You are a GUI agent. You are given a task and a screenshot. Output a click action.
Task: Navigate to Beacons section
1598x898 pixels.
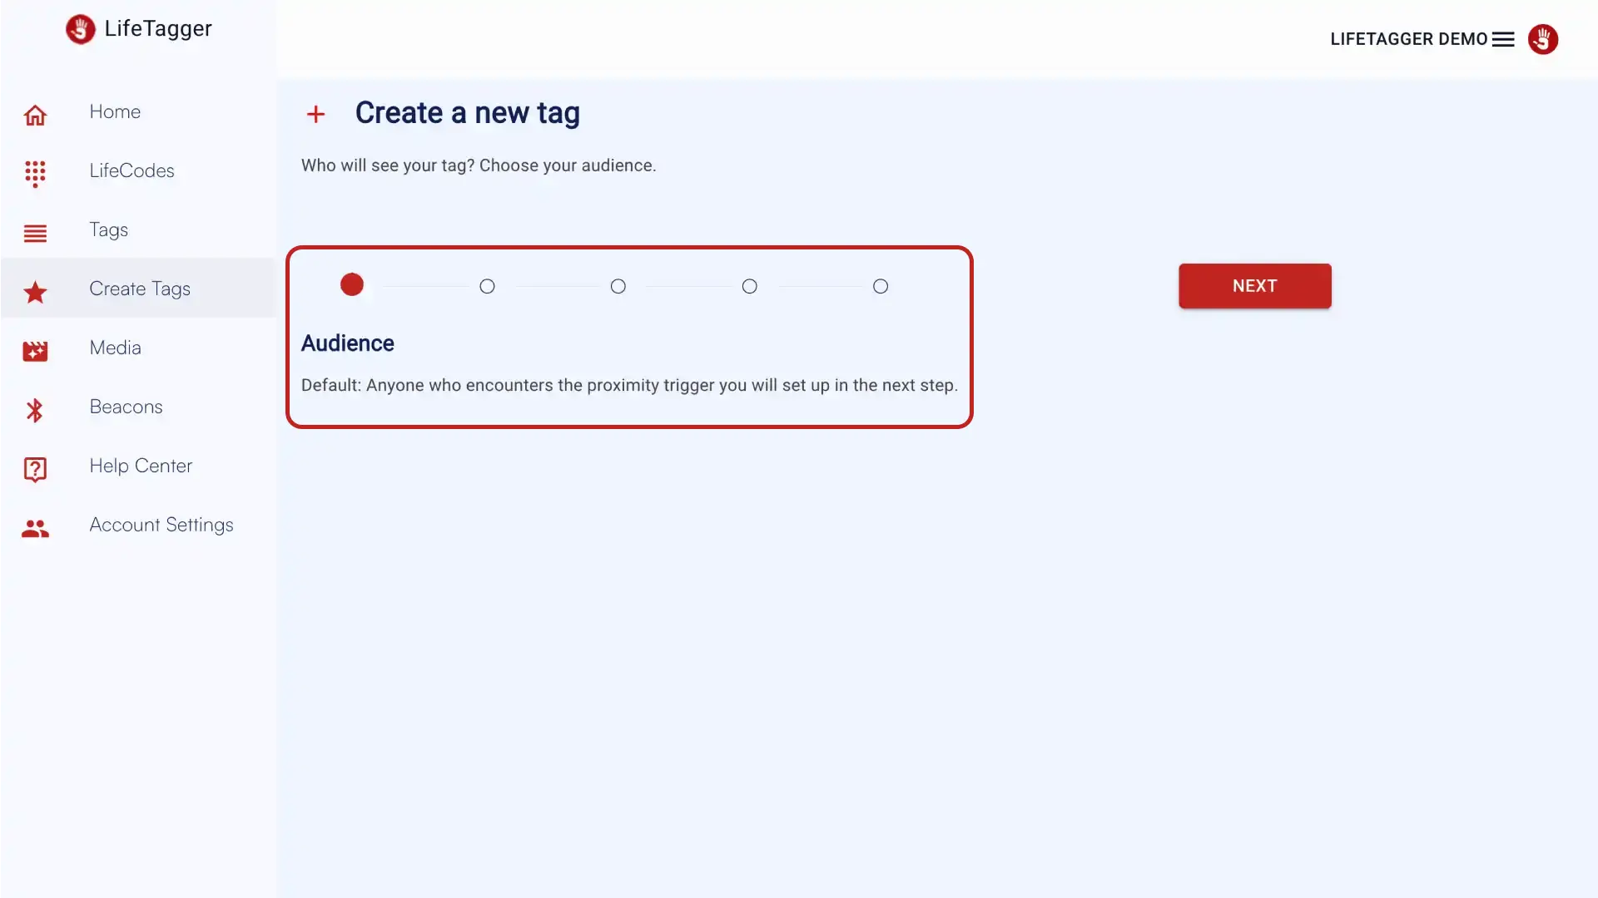point(125,408)
